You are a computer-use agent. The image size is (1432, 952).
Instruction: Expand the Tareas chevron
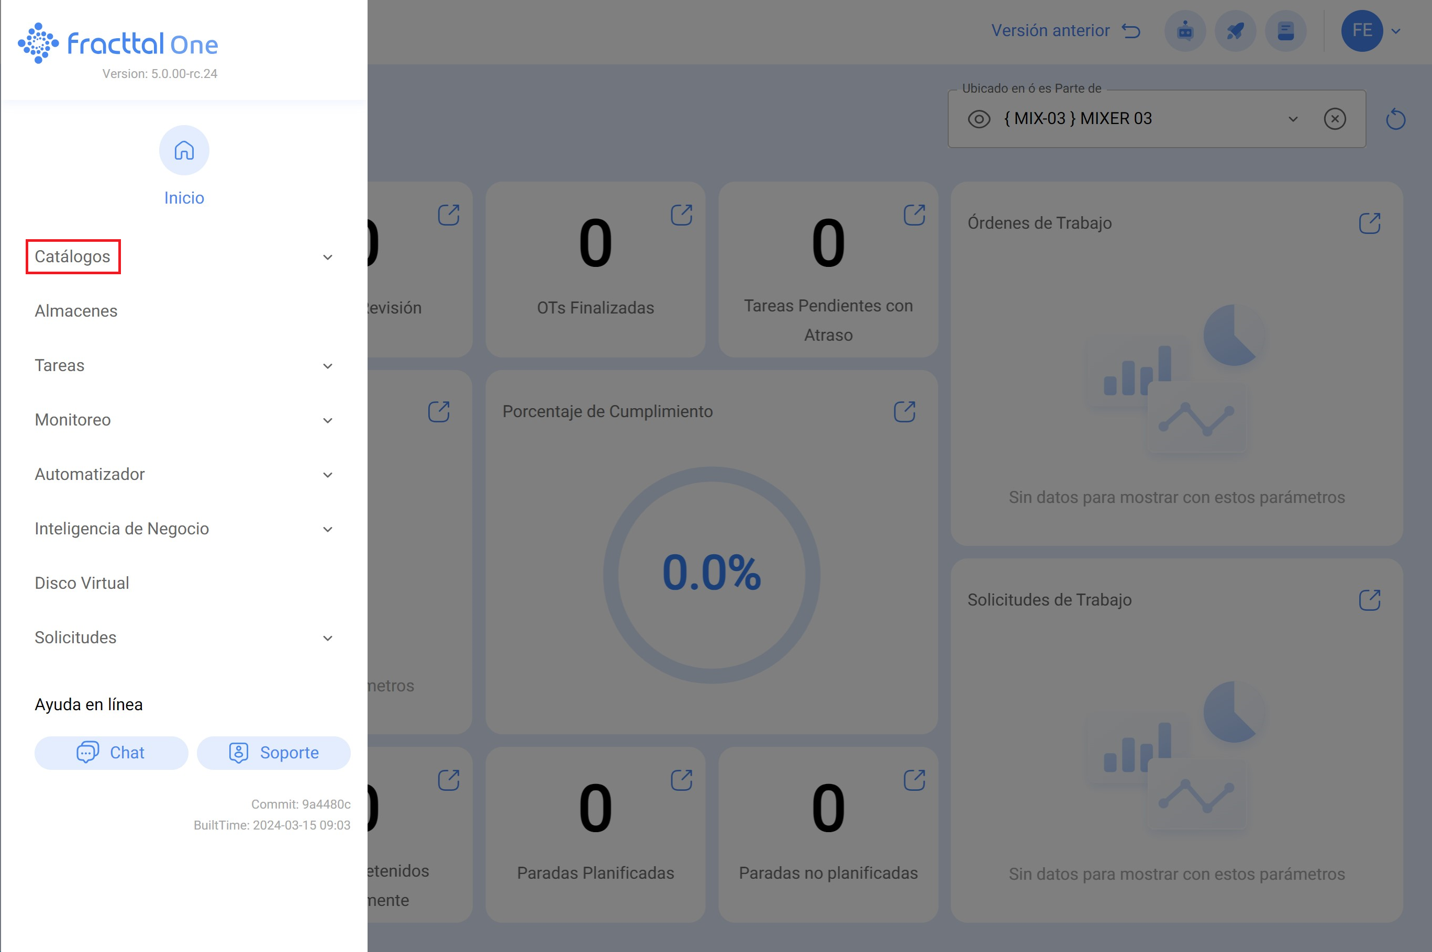(327, 366)
